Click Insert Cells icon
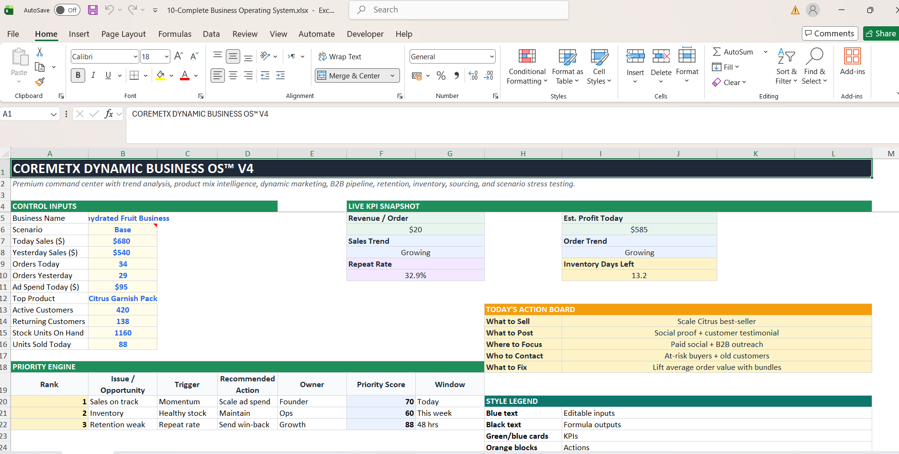 click(635, 56)
